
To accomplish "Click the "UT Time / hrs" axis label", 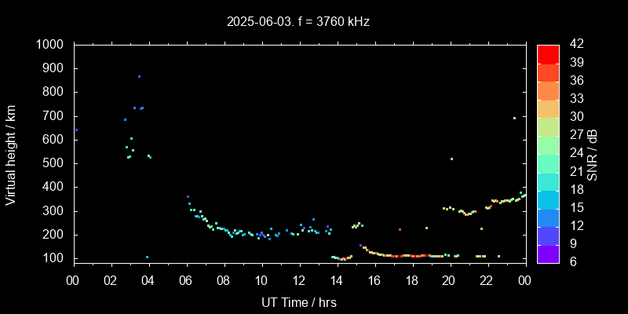I will pyautogui.click(x=298, y=301).
